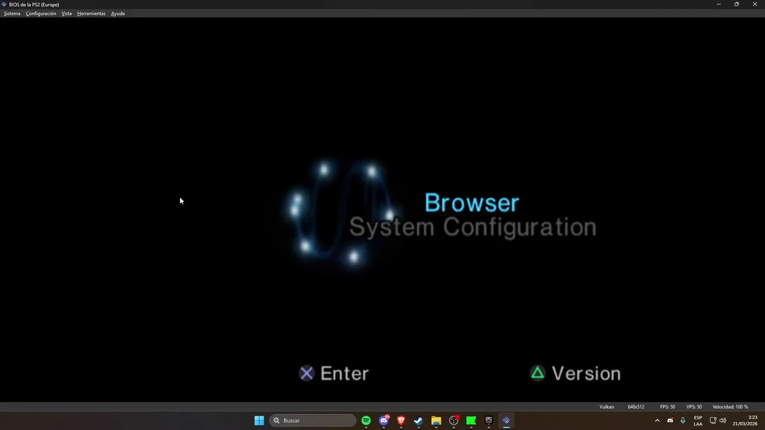Select System Configuration in PS2 BIOS
The image size is (765, 430).
pyautogui.click(x=473, y=228)
